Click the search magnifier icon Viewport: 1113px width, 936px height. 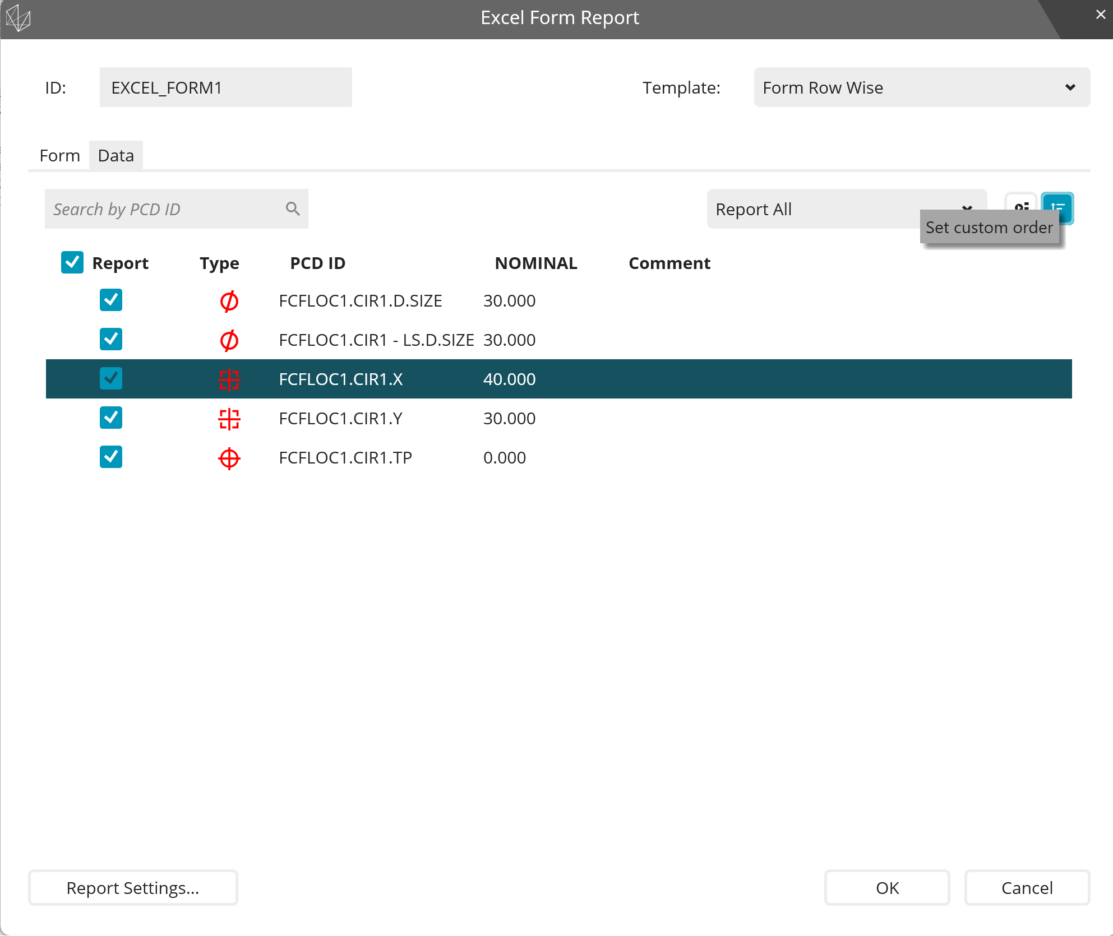293,208
